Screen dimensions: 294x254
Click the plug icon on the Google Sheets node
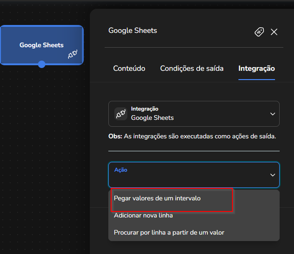click(x=73, y=54)
